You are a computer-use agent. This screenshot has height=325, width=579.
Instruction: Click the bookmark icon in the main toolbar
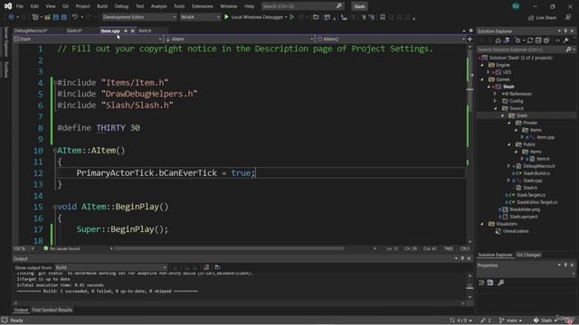point(383,17)
